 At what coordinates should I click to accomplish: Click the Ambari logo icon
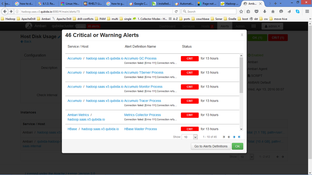pyautogui.click(x=29, y=26)
